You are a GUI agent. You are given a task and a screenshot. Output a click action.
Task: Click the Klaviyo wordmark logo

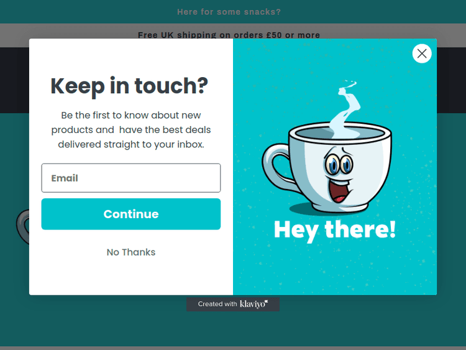[252, 304]
